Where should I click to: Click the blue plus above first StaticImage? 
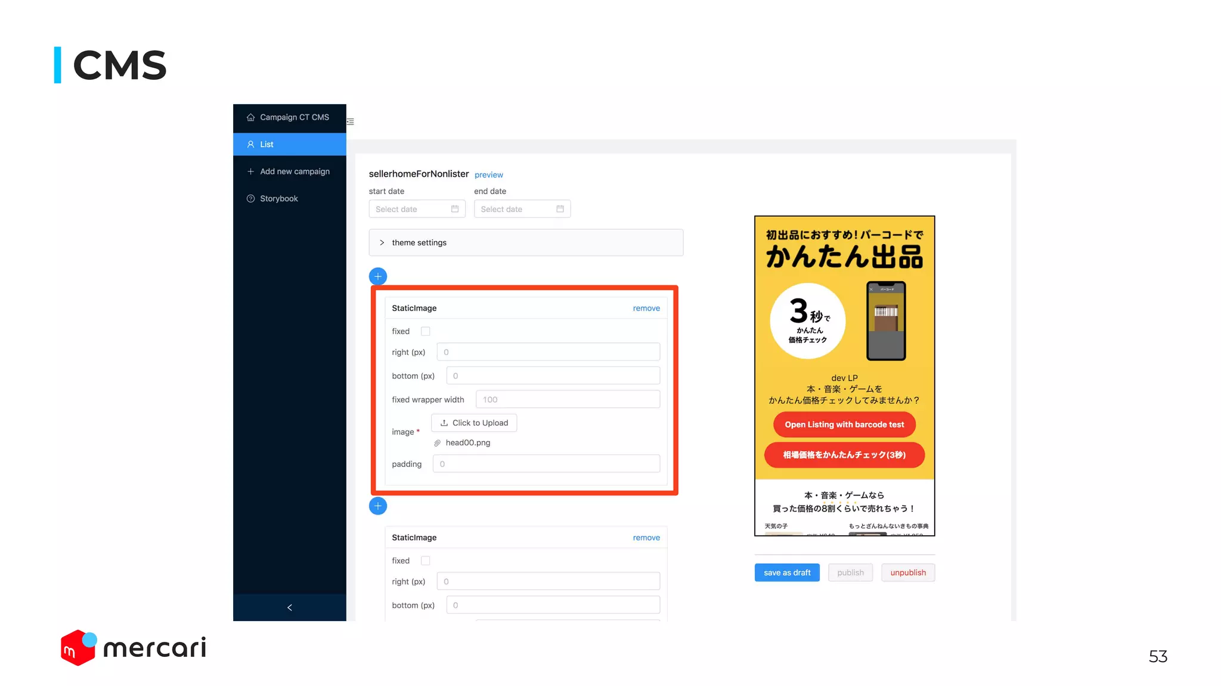[x=378, y=276]
